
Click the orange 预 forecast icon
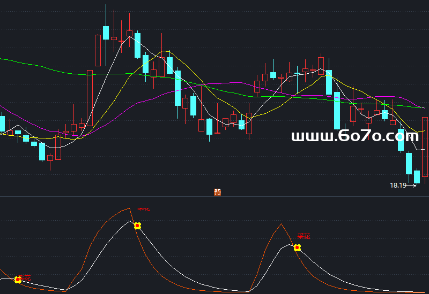(x=217, y=192)
